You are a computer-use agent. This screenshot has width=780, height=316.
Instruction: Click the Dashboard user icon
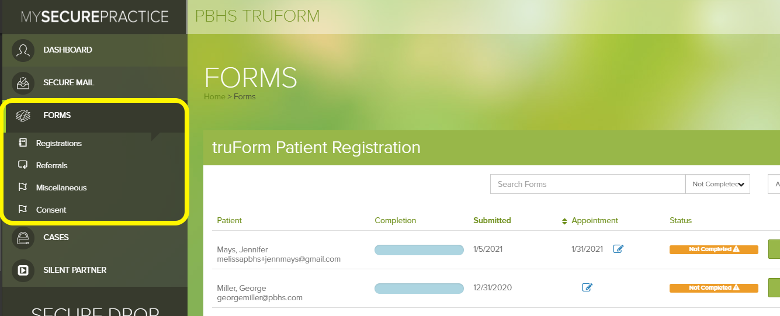tap(23, 50)
